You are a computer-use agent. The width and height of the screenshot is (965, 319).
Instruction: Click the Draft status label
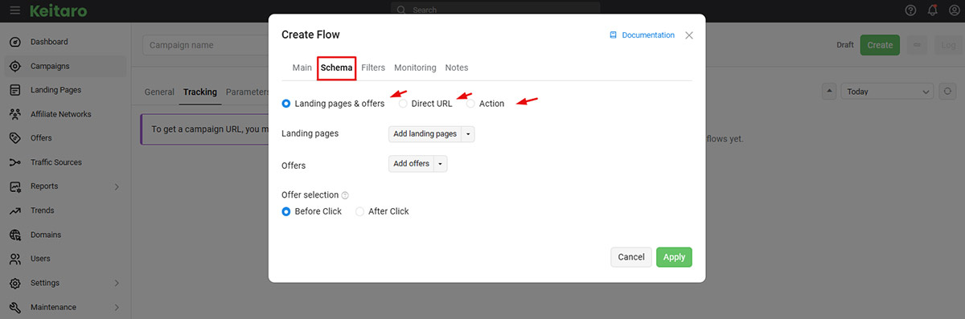pos(845,45)
